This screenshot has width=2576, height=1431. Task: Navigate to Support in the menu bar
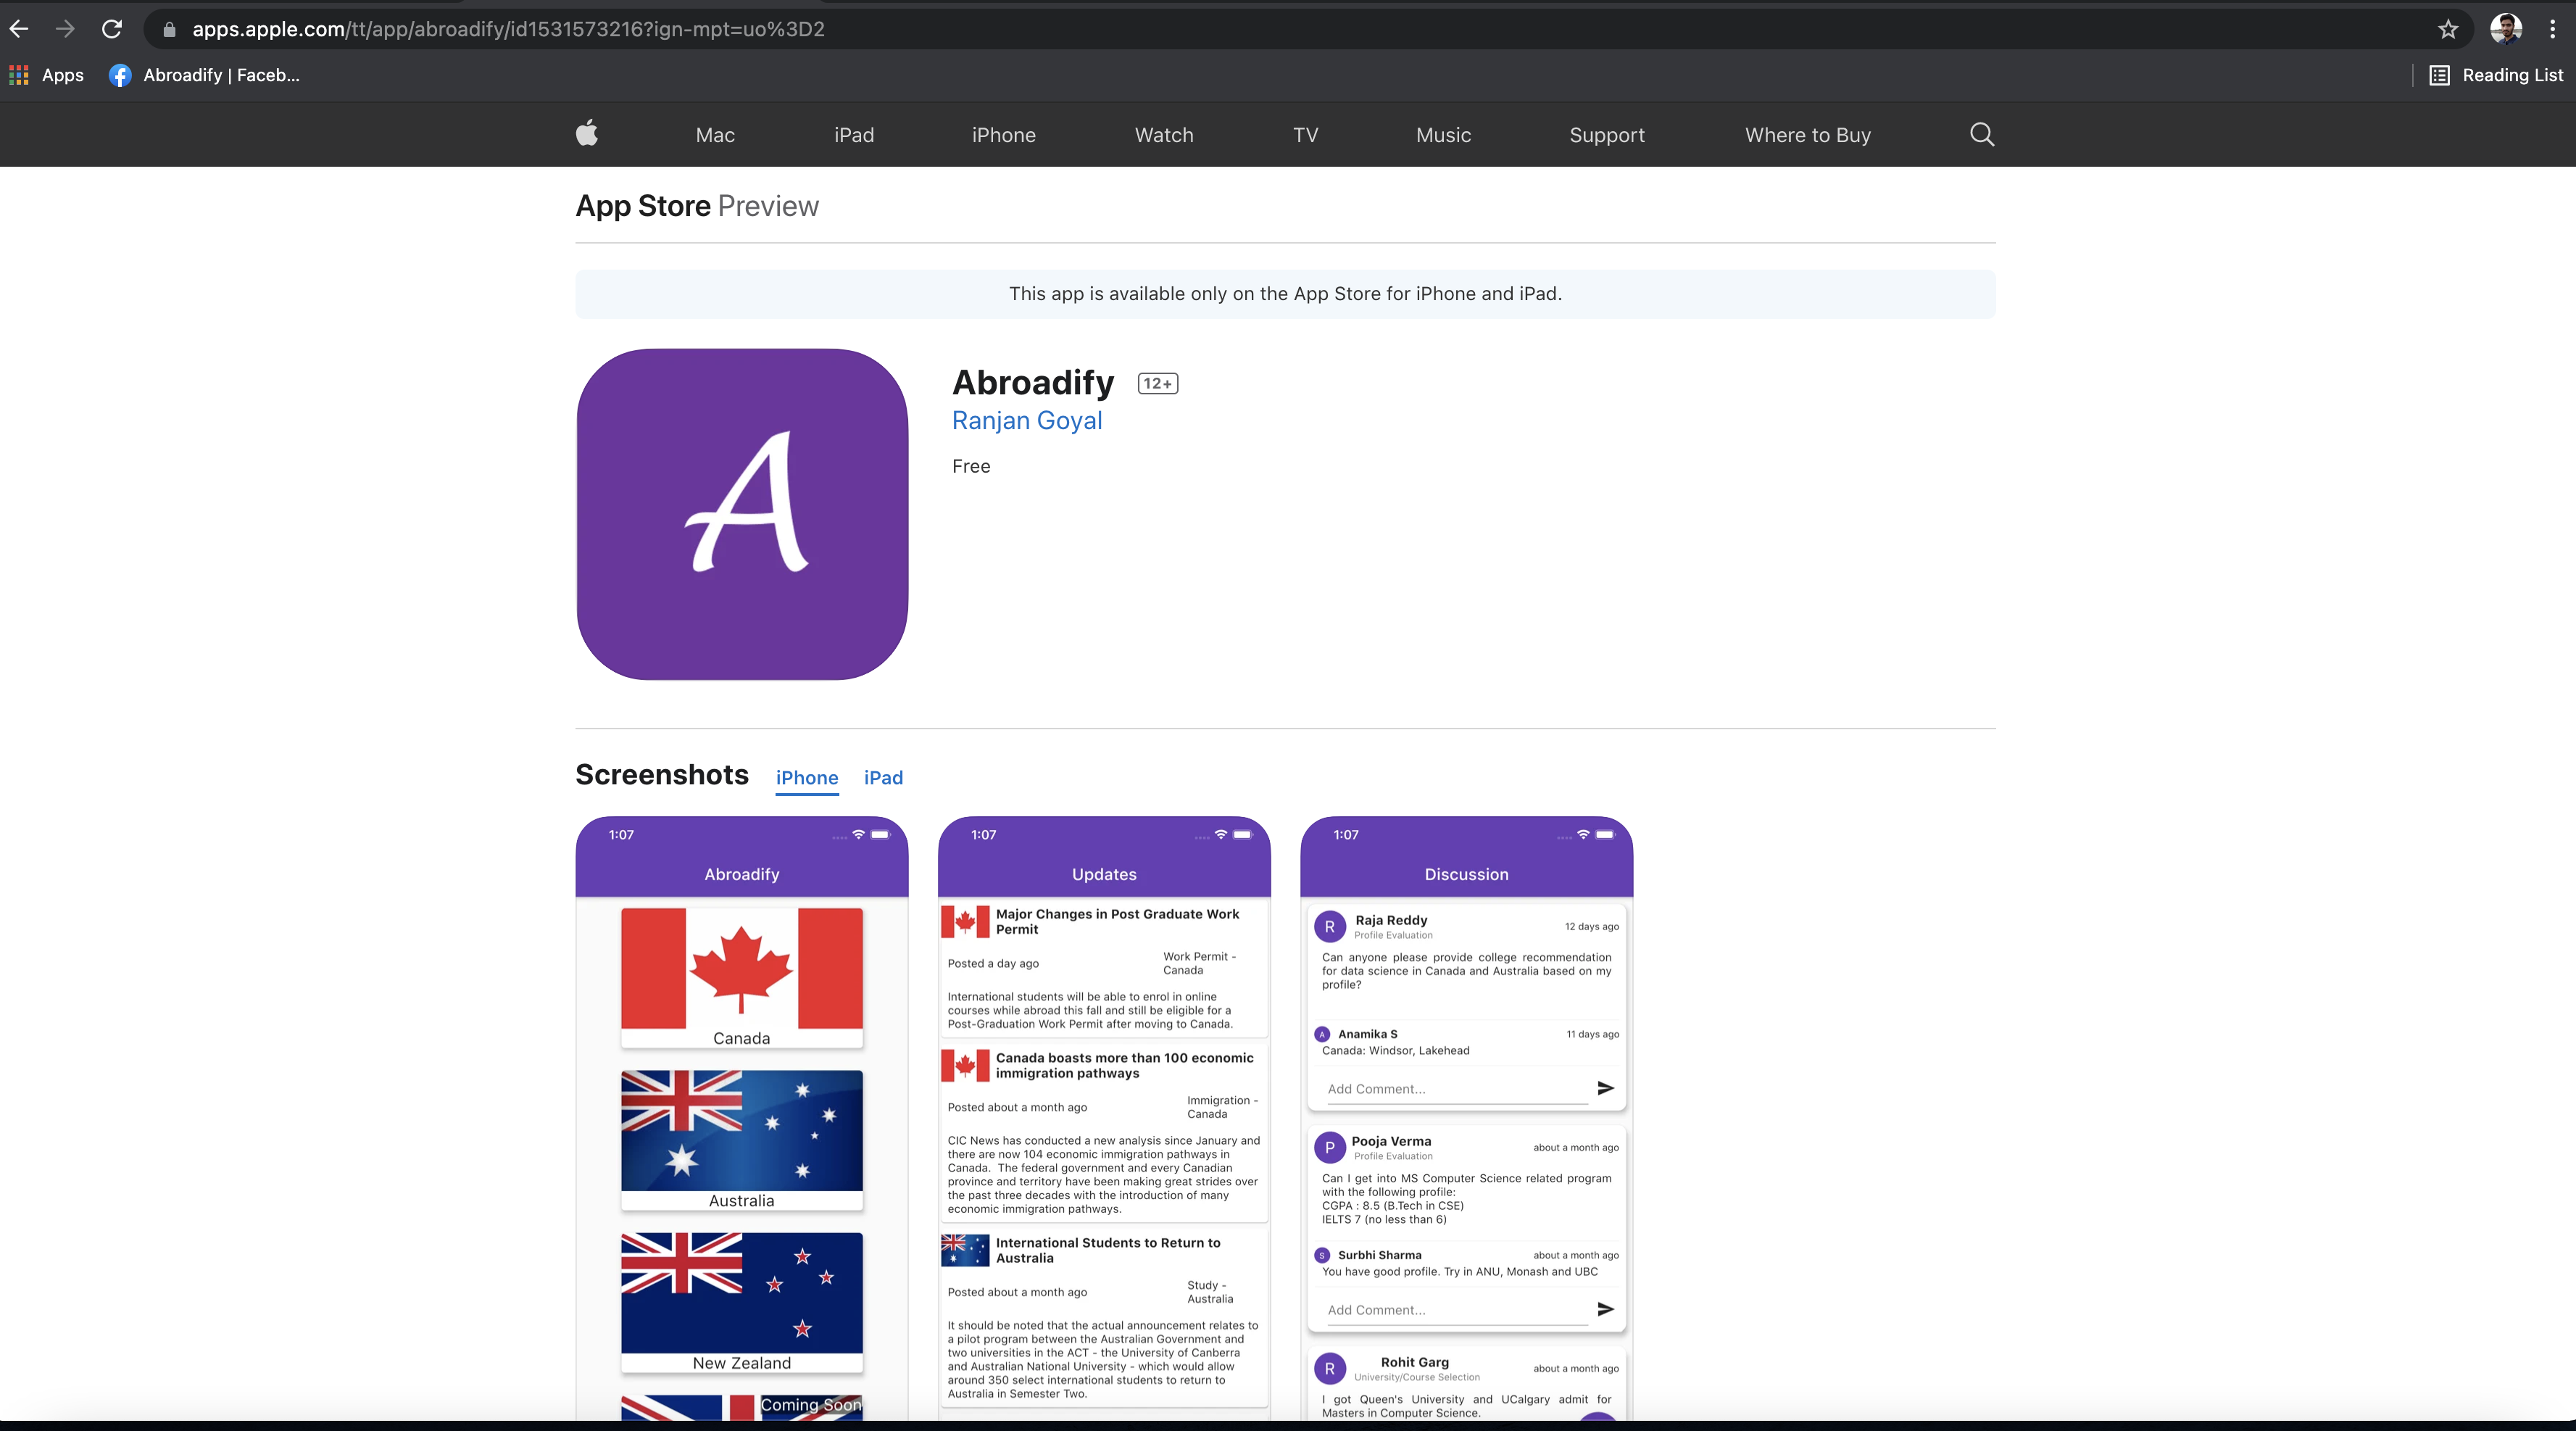point(1607,135)
